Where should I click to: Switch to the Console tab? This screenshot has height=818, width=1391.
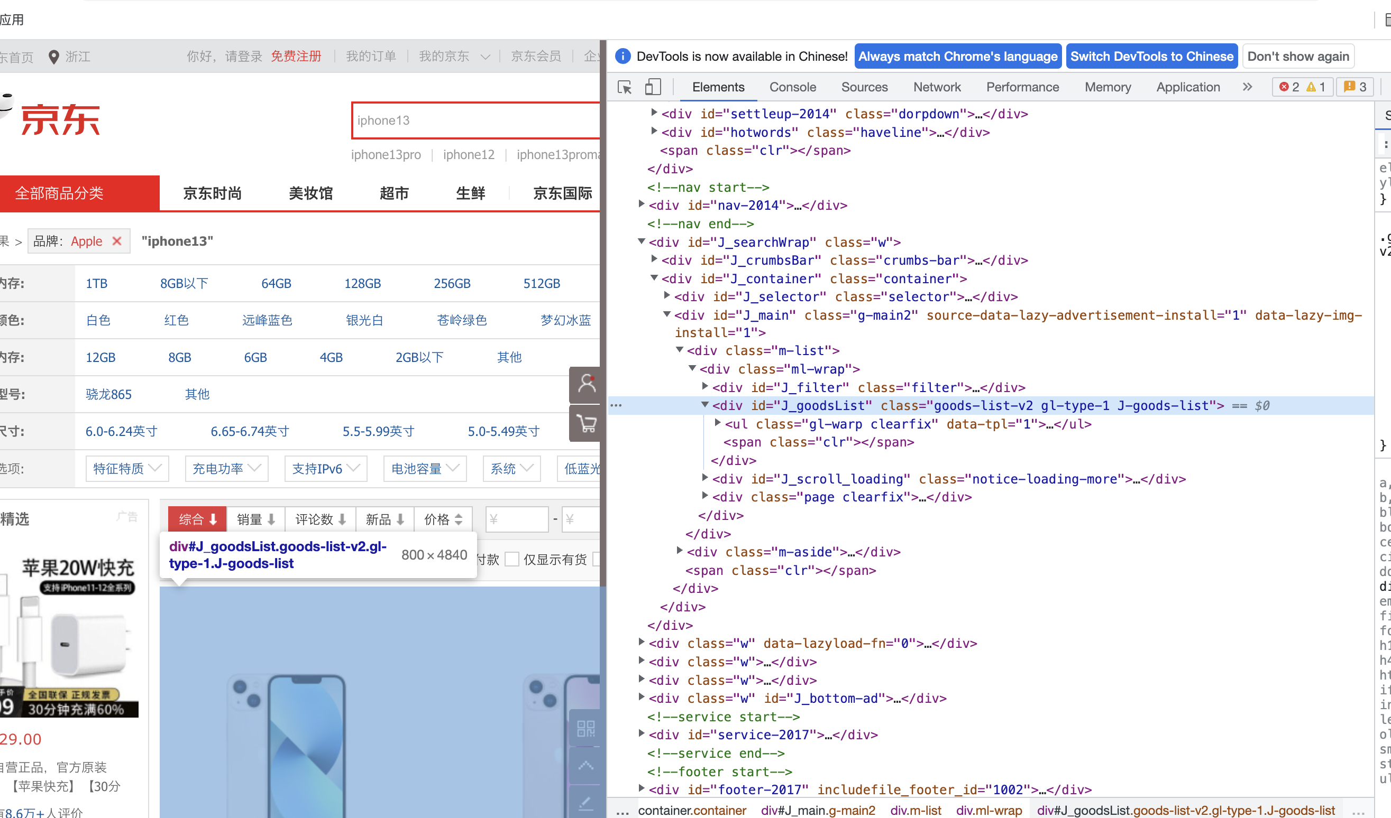click(x=792, y=87)
